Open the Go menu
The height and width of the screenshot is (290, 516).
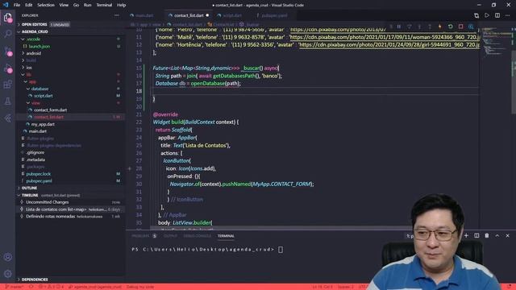[76, 5]
